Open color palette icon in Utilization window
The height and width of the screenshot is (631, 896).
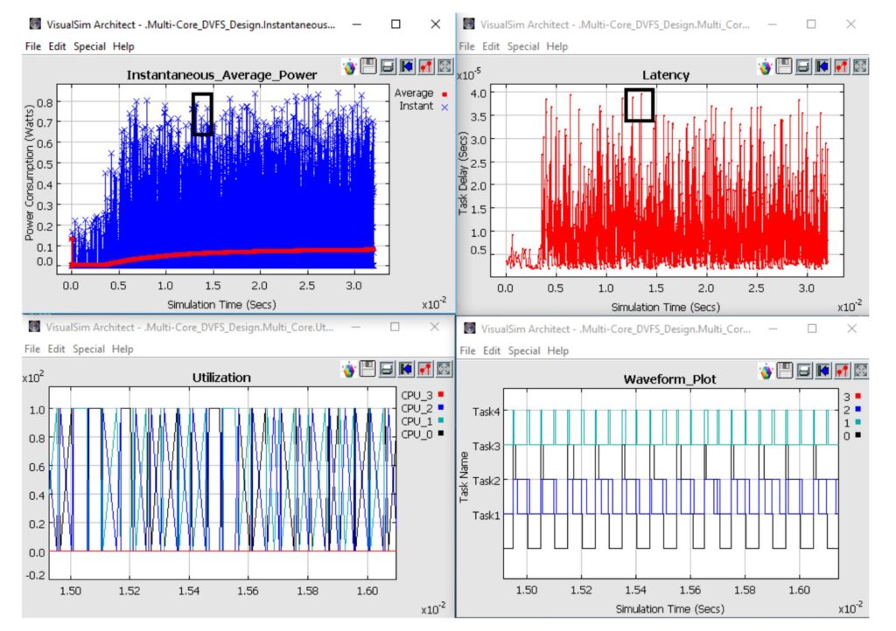[x=349, y=370]
